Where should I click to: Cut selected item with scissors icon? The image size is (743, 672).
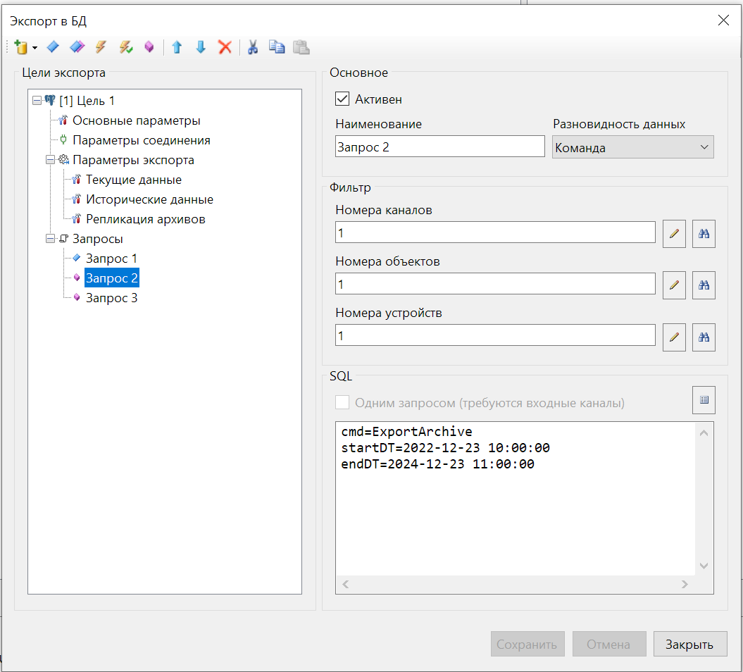coord(253,47)
